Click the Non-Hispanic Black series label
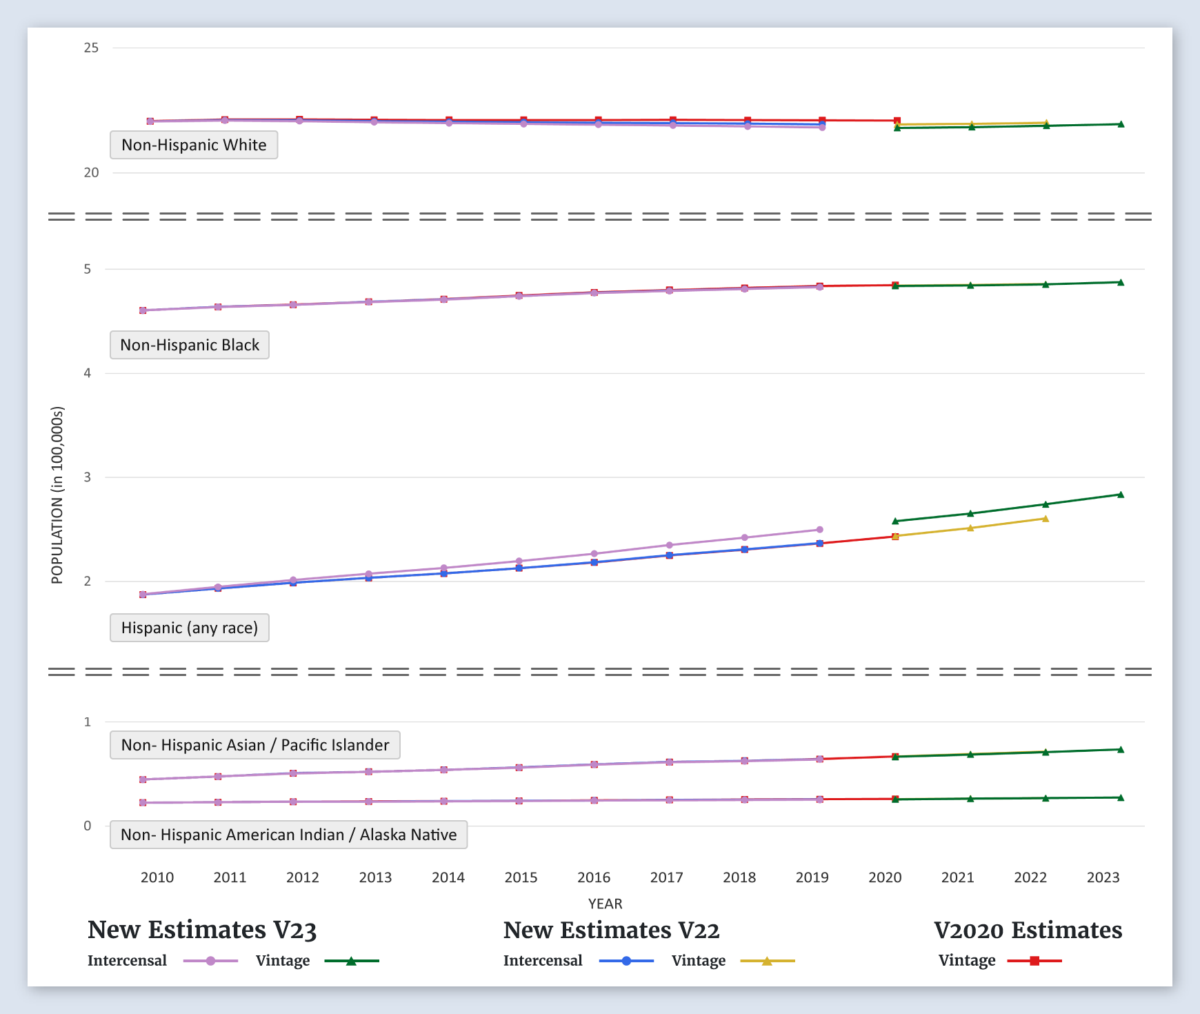1200x1014 pixels. [190, 345]
